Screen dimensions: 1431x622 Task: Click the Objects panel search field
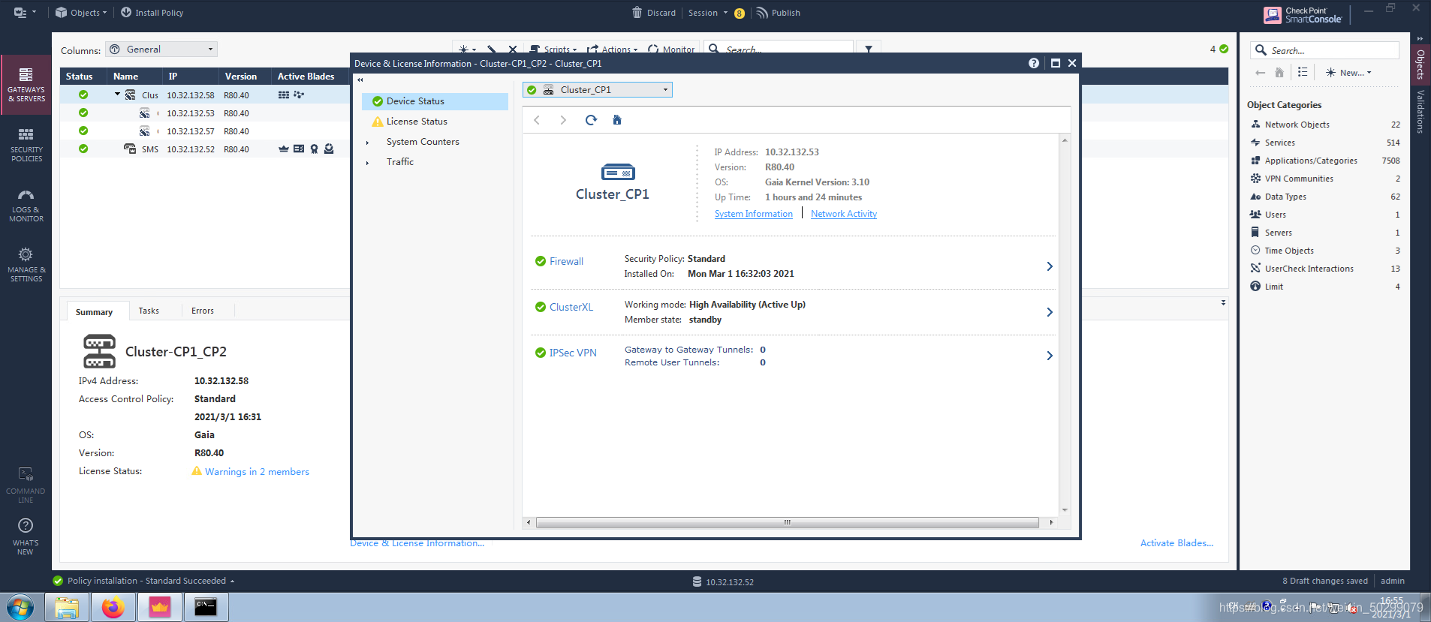pyautogui.click(x=1324, y=50)
